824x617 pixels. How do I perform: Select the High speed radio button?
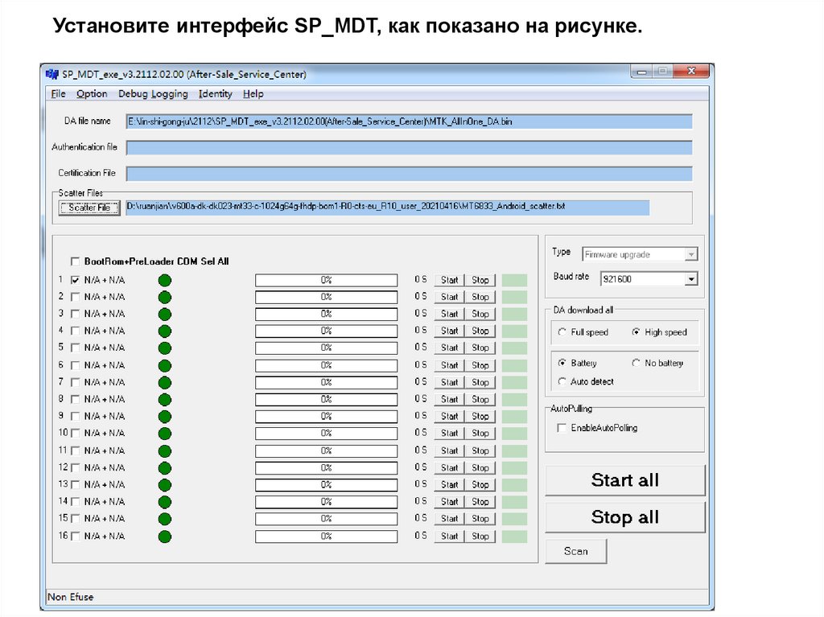tap(636, 332)
